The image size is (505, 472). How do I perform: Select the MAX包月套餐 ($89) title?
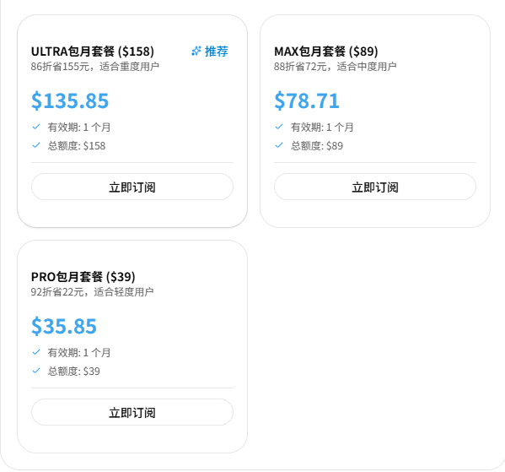pos(326,52)
